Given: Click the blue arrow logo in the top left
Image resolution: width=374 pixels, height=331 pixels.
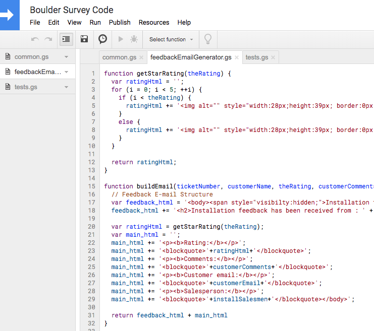Looking at the screenshot, I should pos(9,15).
